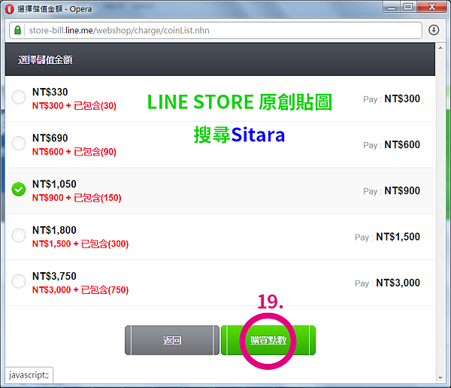The image size is (451, 388).
Task: Click the NT$1,050 amount label
Action: [54, 184]
